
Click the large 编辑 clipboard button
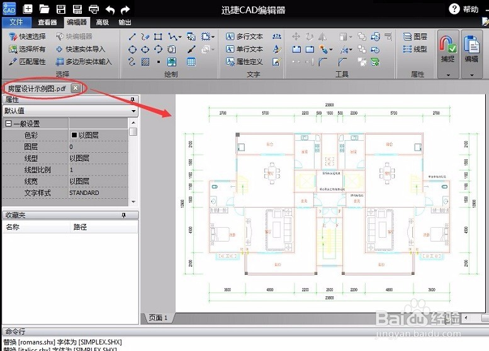coord(471,49)
